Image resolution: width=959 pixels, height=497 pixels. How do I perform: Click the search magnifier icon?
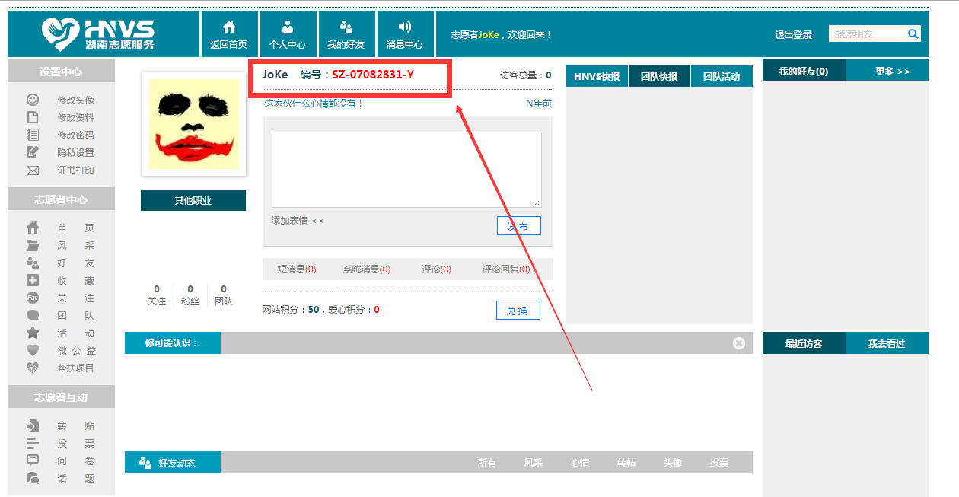pos(913,33)
